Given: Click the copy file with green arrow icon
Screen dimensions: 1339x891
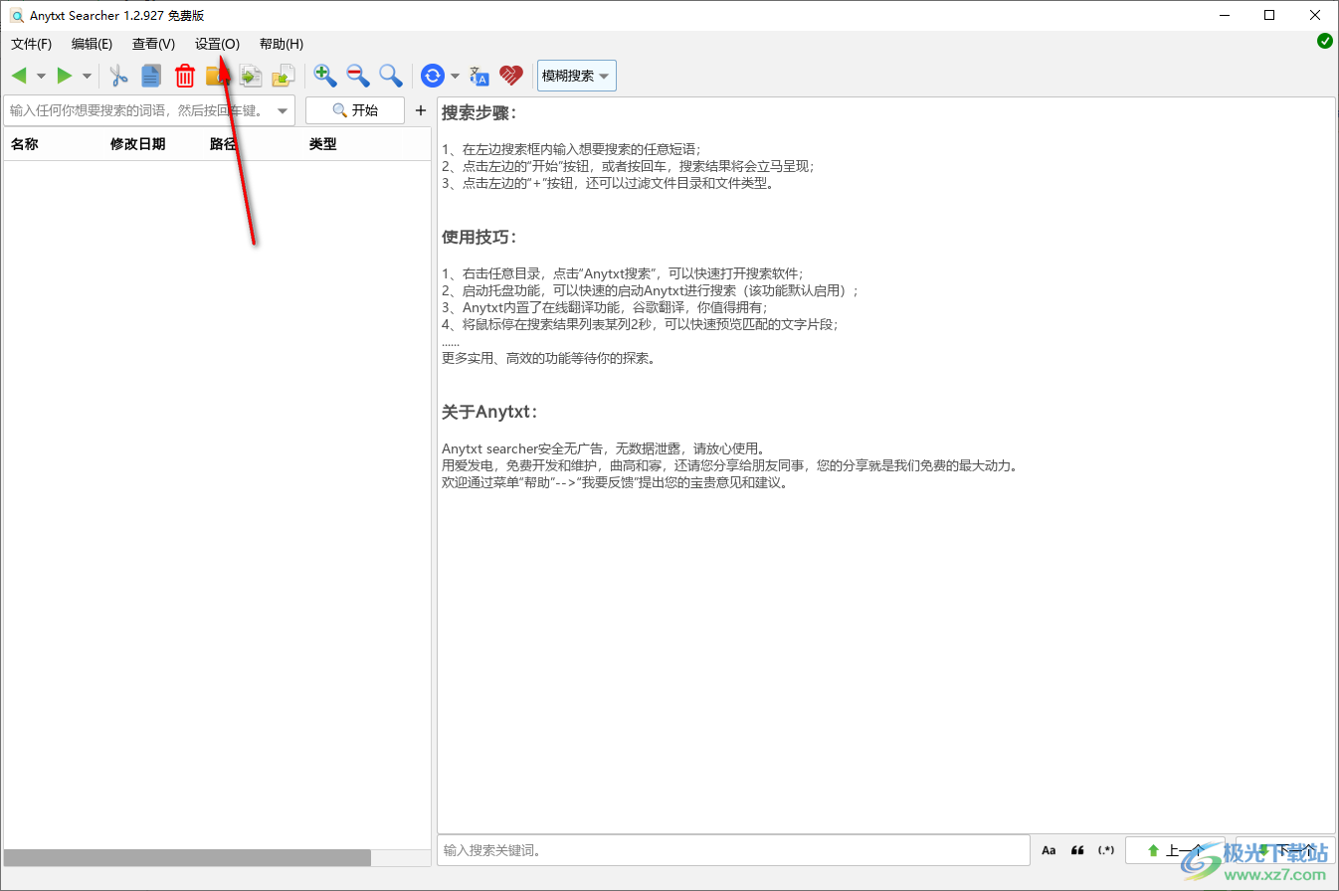Looking at the screenshot, I should tap(251, 76).
